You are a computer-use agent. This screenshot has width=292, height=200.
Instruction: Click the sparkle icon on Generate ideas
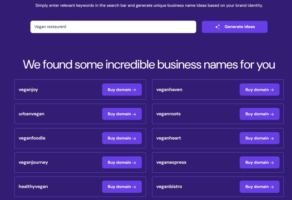[218, 26]
